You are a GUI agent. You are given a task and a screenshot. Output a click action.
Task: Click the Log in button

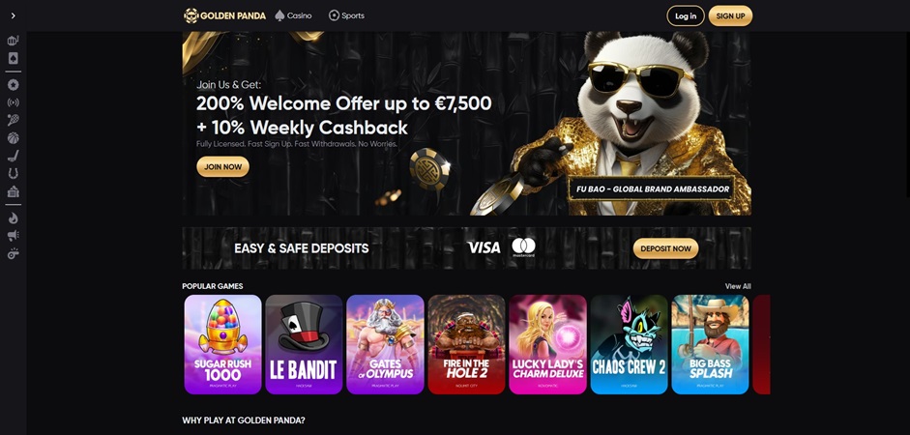(x=686, y=15)
